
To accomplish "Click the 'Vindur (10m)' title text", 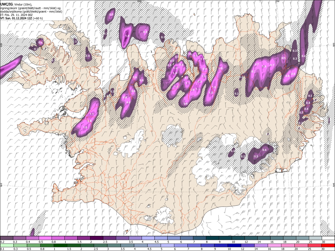I will coord(23,4).
